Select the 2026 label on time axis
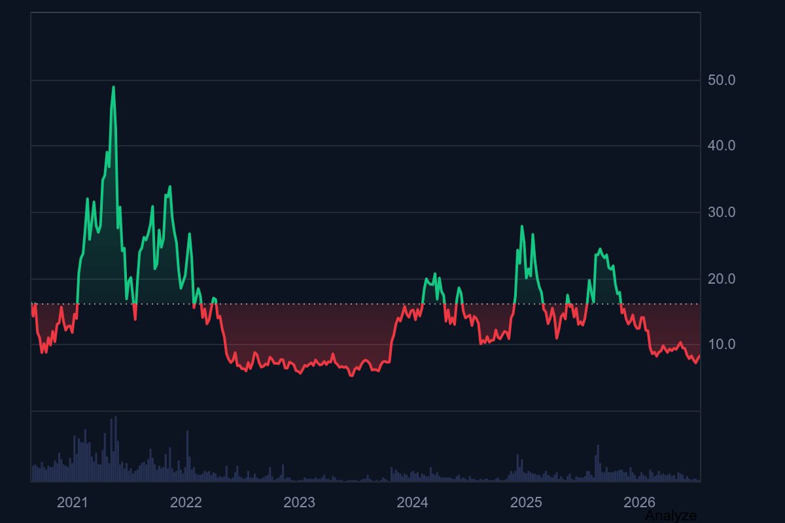Viewport: 785px width, 523px height. 639,502
